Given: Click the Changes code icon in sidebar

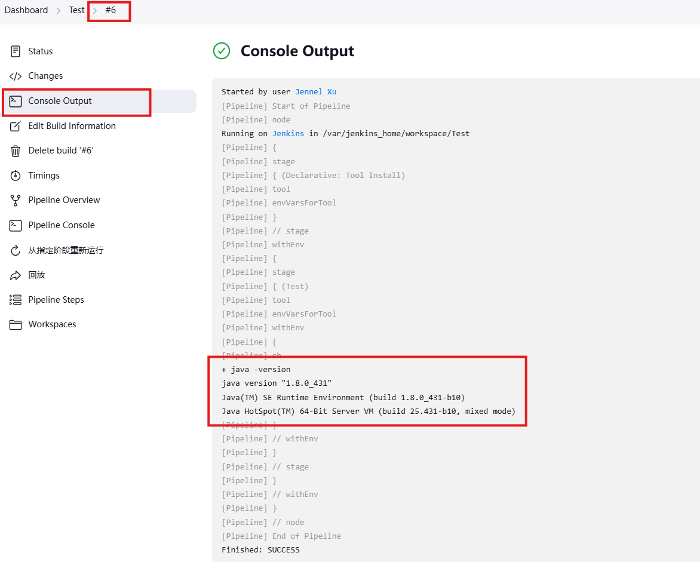Looking at the screenshot, I should [x=15, y=76].
